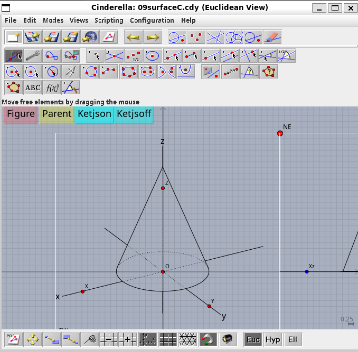Viewport: 358px width, 352px height.
Task: Select the Move elements mode tool
Action: [x=14, y=56]
